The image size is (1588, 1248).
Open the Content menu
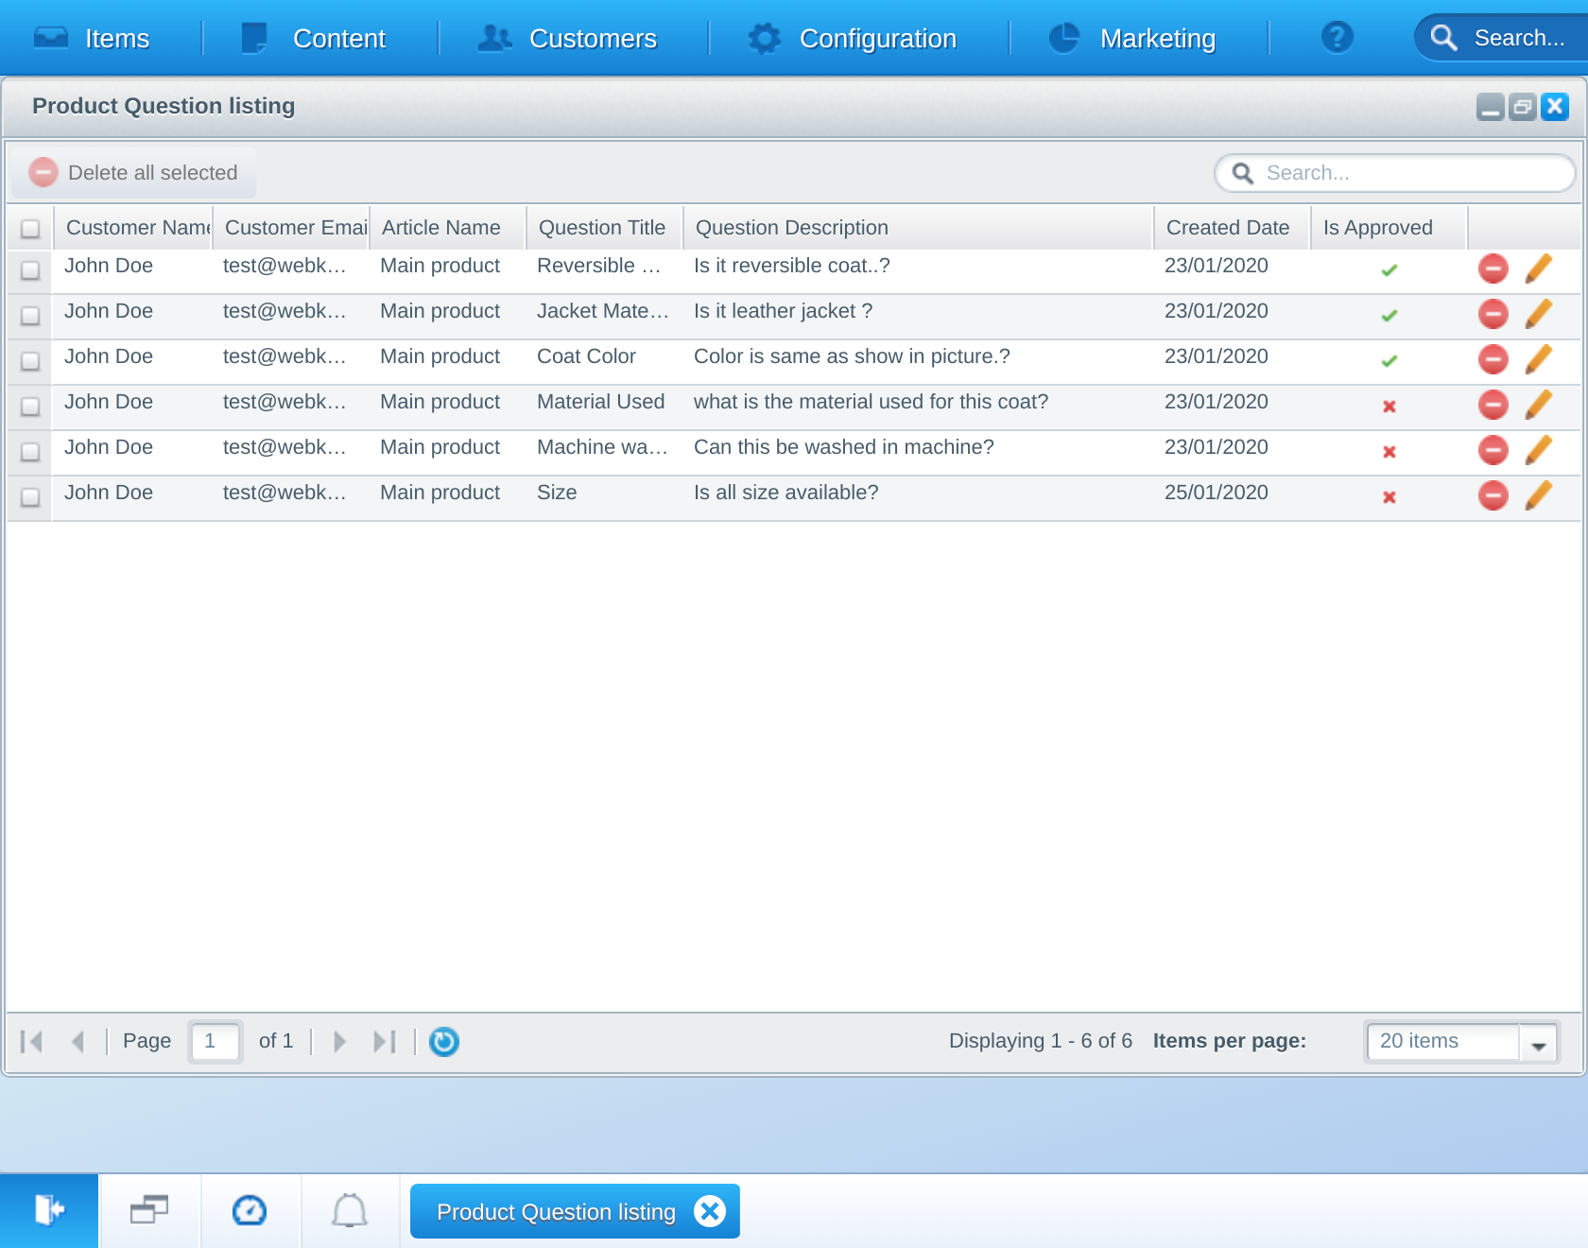[x=314, y=38]
